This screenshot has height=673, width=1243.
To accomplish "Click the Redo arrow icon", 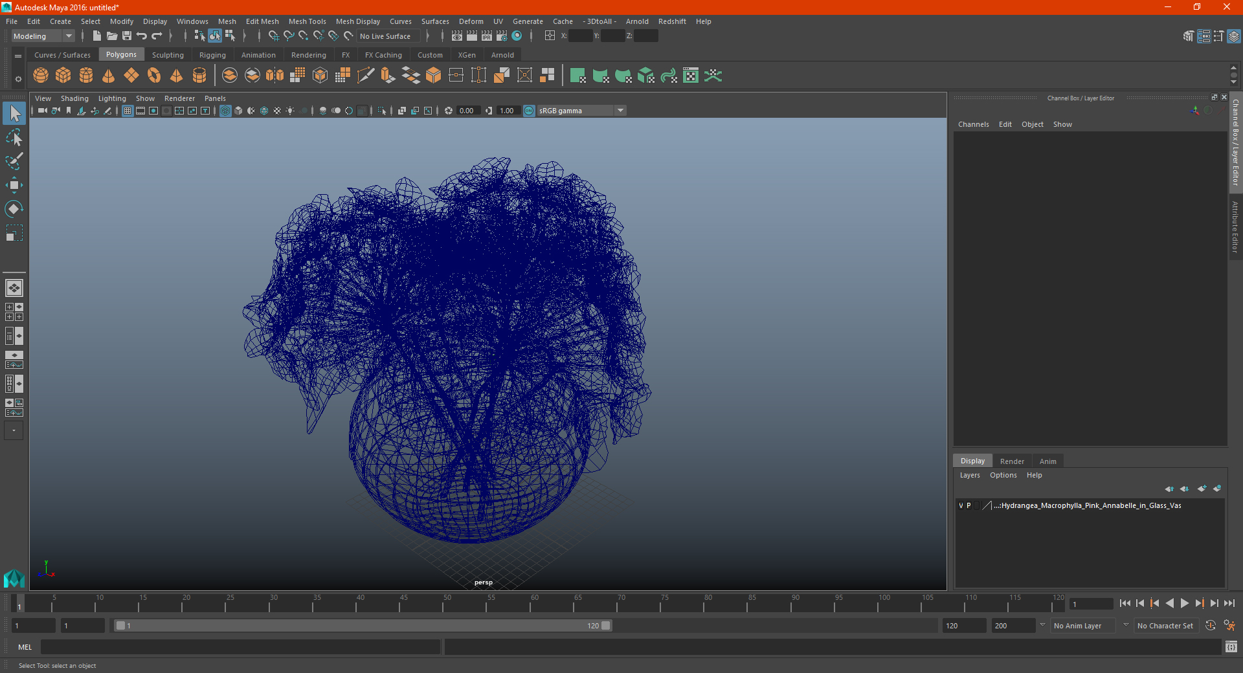I will [x=157, y=36].
